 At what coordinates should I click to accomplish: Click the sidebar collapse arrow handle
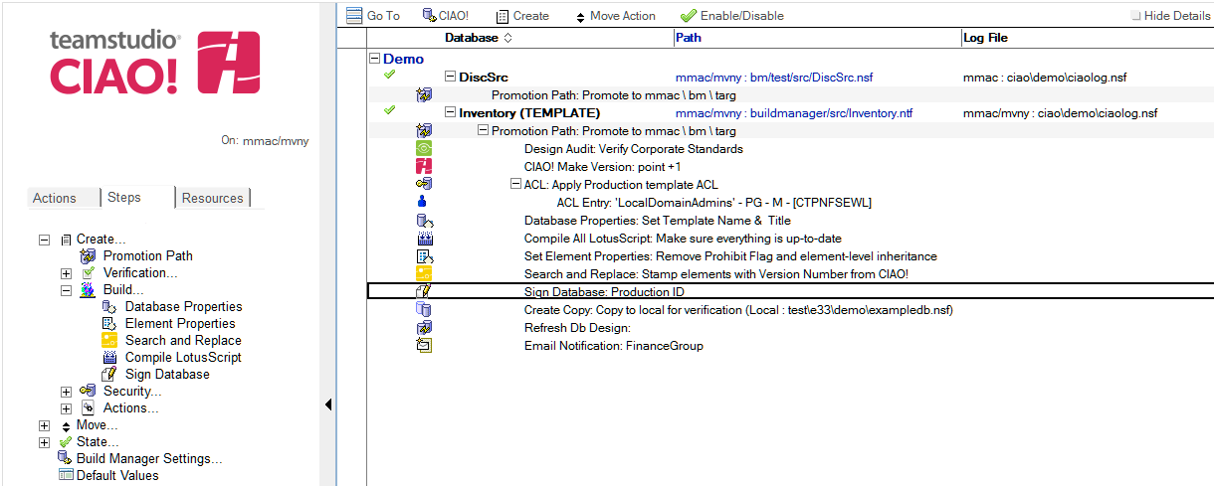tap(328, 405)
